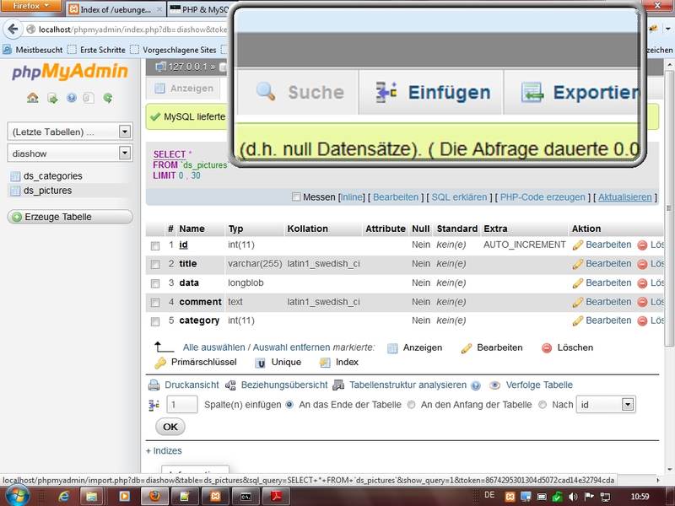Viewport: 675px width, 506px height.
Task: Click red delete icon in data row
Action: coord(642,283)
